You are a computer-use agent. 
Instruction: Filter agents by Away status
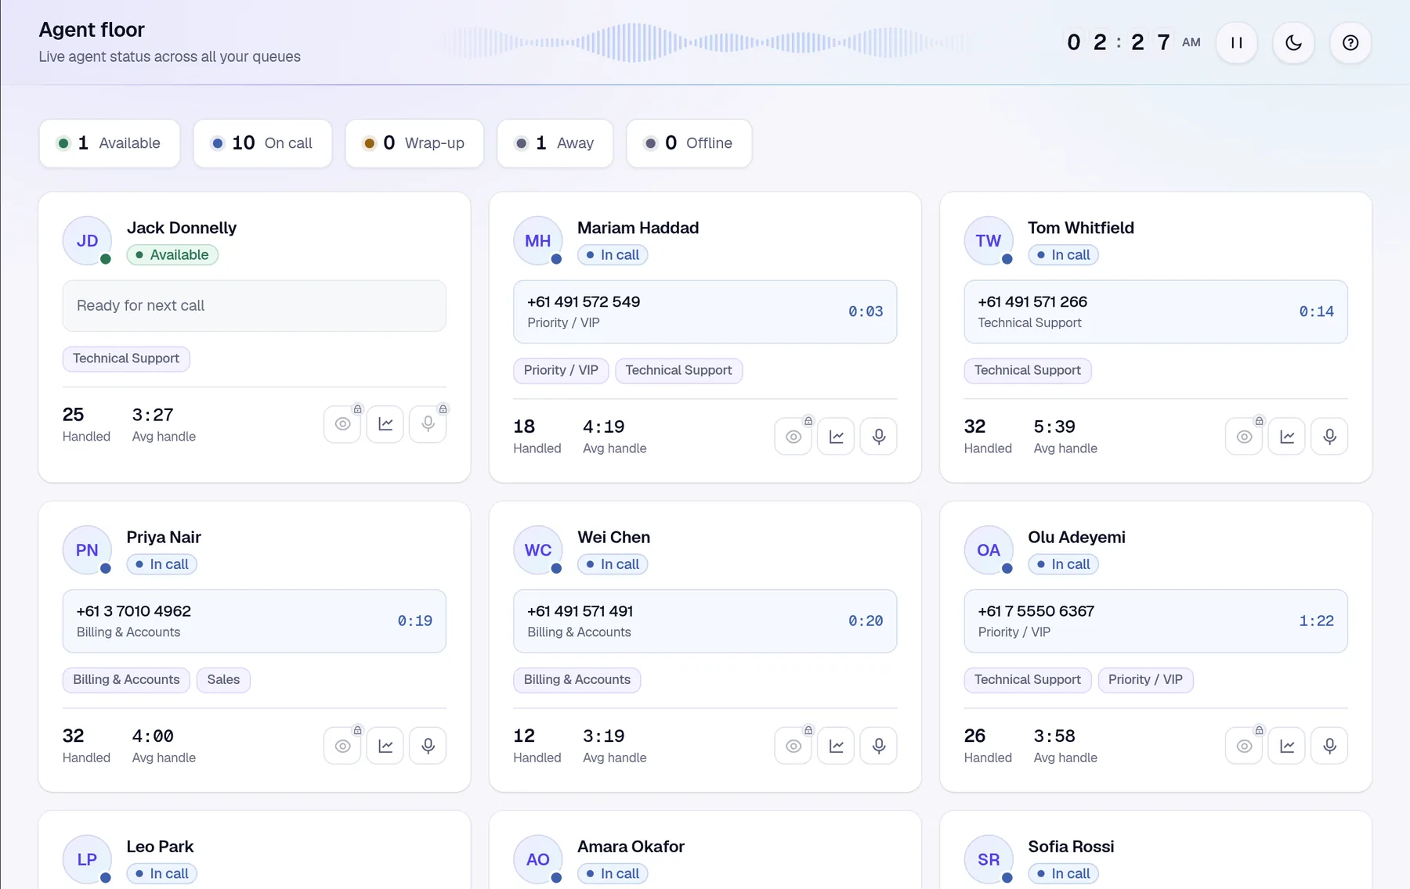pyautogui.click(x=555, y=143)
